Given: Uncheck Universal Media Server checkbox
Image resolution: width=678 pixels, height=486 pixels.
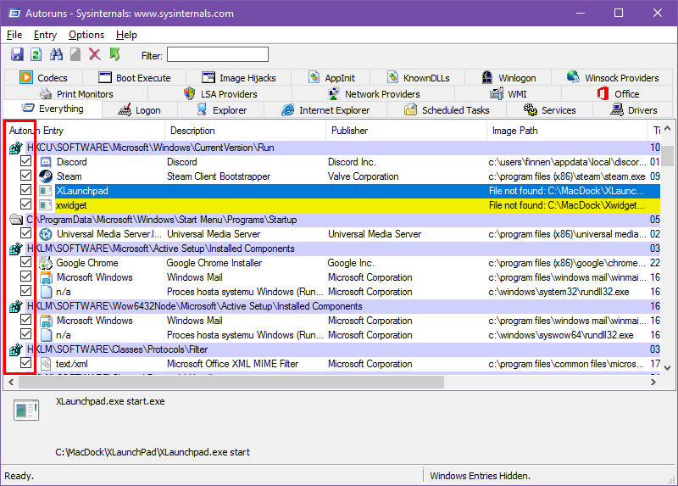Looking at the screenshot, I should [26, 233].
